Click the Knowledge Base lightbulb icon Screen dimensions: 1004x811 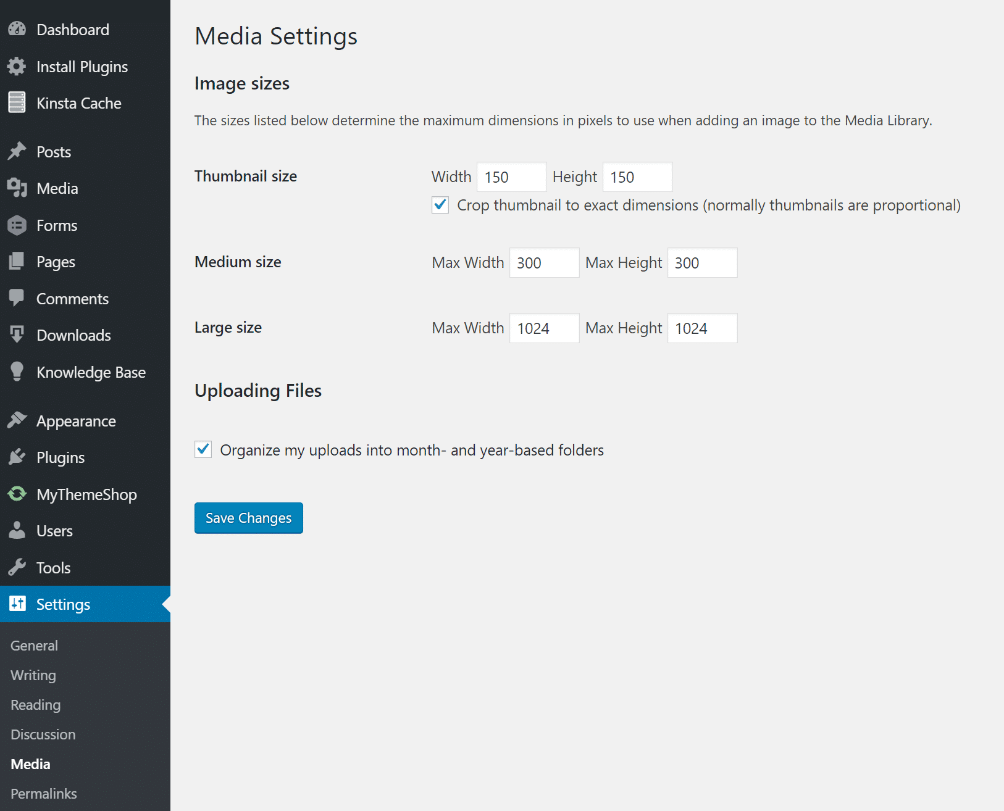click(x=17, y=372)
